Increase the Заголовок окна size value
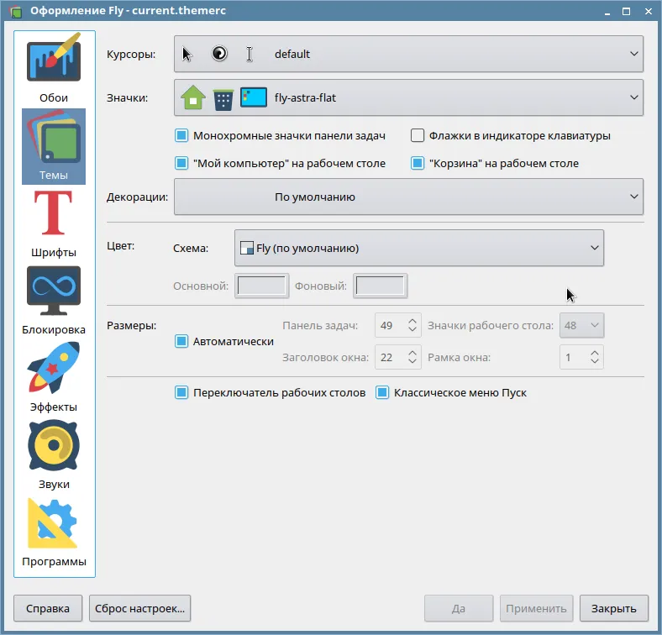662x635 pixels. (412, 353)
